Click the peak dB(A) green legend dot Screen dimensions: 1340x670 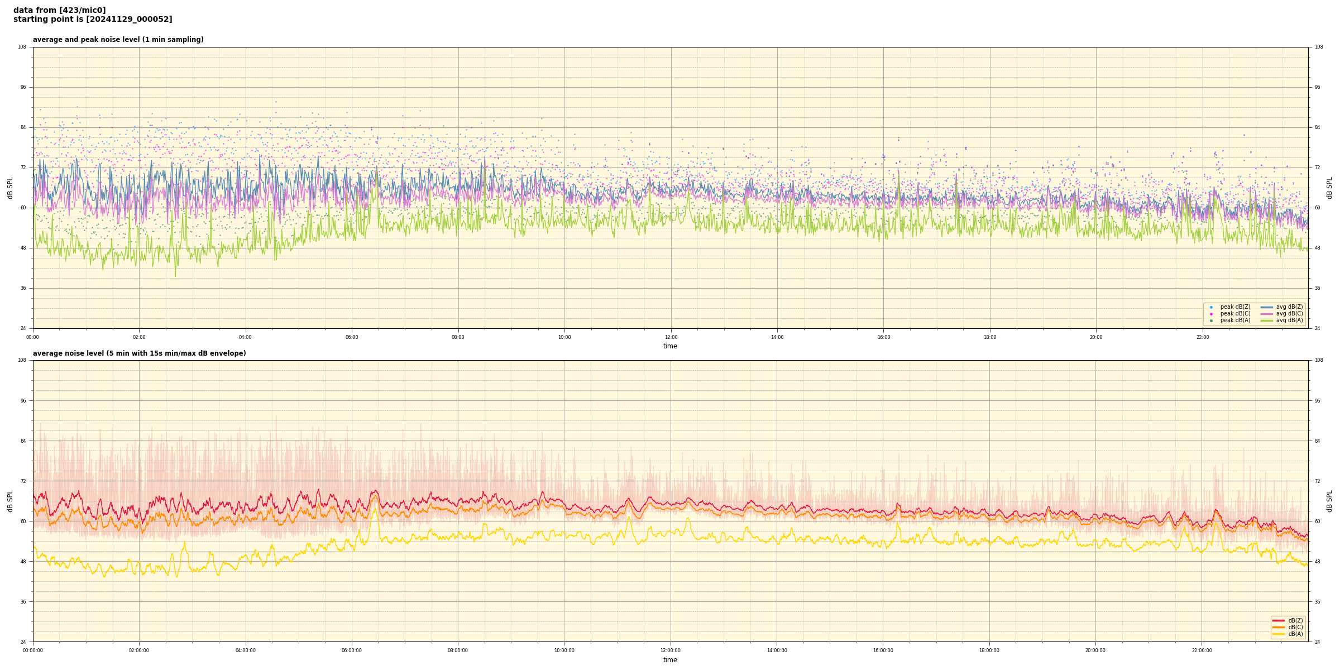tap(1211, 320)
